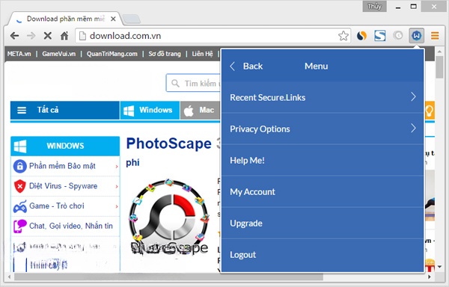The image size is (449, 287).
Task: Bookmark this page with the star icon
Action: click(343, 36)
